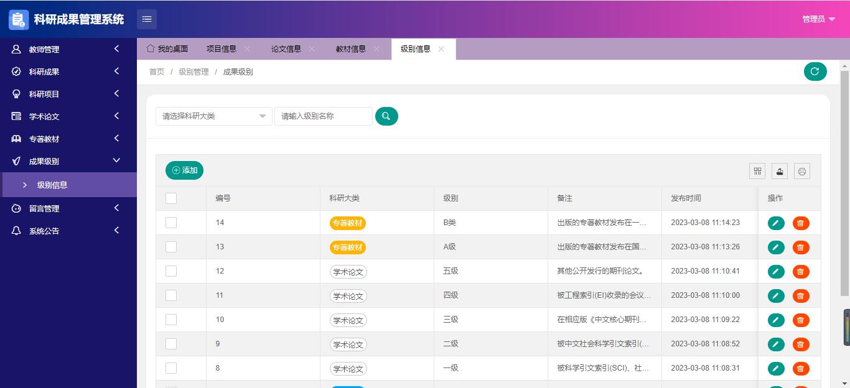850x388 pixels.
Task: Edit row number 12 with pencil icon
Action: 776,272
